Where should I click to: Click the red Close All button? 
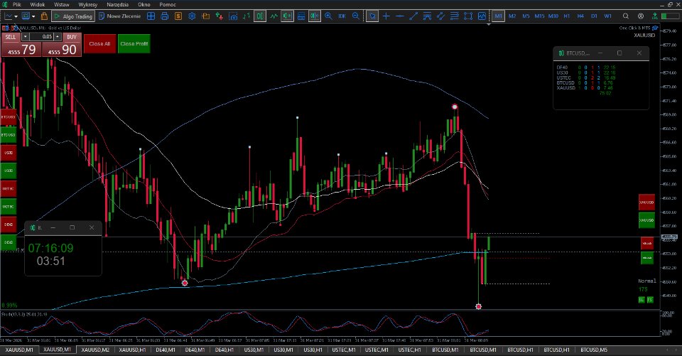[99, 43]
